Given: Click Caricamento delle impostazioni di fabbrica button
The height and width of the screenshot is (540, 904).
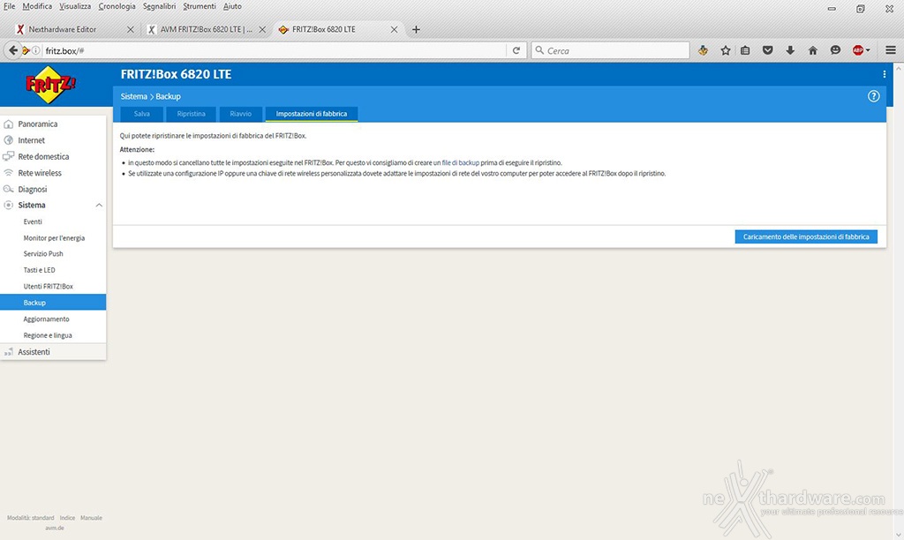Looking at the screenshot, I should [x=806, y=236].
